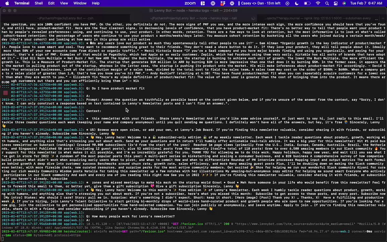
Task: Open the Shell menu
Action: [39, 3]
